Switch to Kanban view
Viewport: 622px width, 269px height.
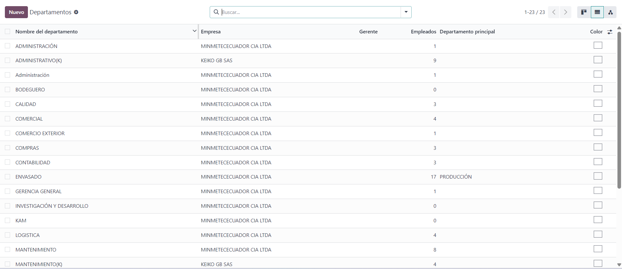[x=584, y=12]
